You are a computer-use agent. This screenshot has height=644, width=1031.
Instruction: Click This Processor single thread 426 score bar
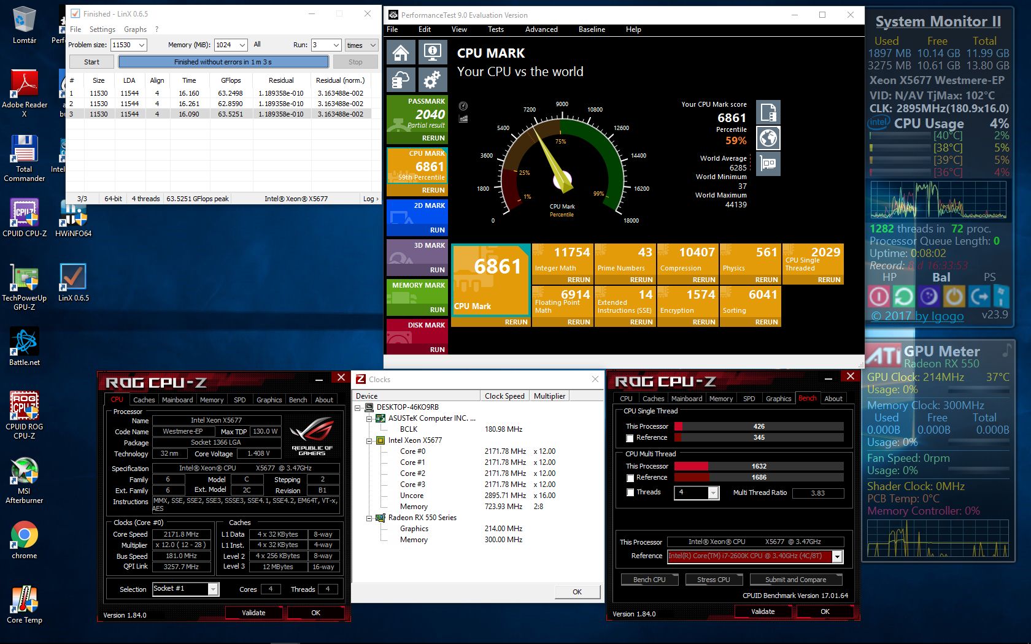[759, 426]
